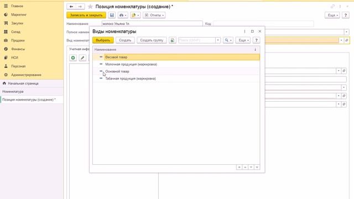The width and height of the screenshot is (354, 199).
Task: Open the Администрирование menu section
Action: tap(26, 75)
